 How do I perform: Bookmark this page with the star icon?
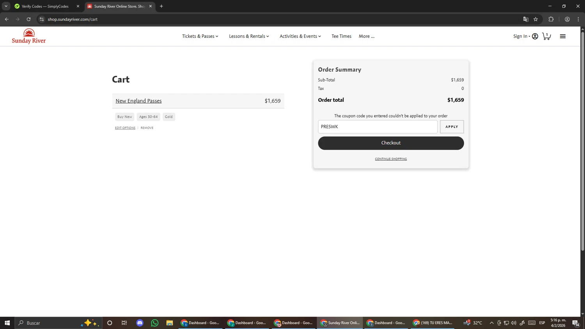tap(536, 19)
